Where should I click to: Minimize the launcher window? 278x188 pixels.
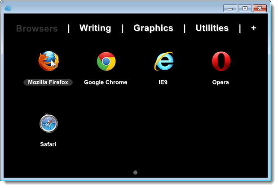coord(230,9)
